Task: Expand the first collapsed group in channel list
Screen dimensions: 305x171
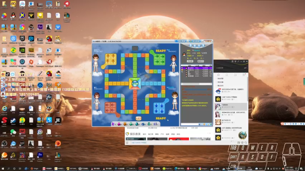Action: [216, 79]
